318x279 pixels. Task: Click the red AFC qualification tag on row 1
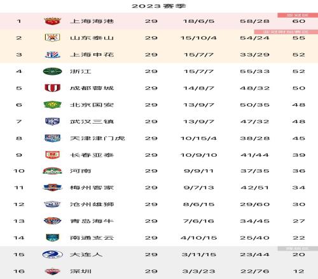point(298,15)
